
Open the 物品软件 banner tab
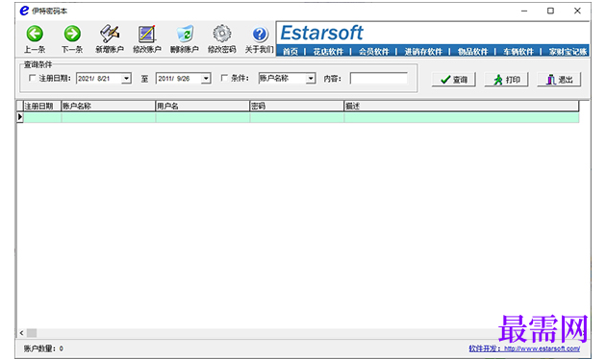pyautogui.click(x=472, y=51)
